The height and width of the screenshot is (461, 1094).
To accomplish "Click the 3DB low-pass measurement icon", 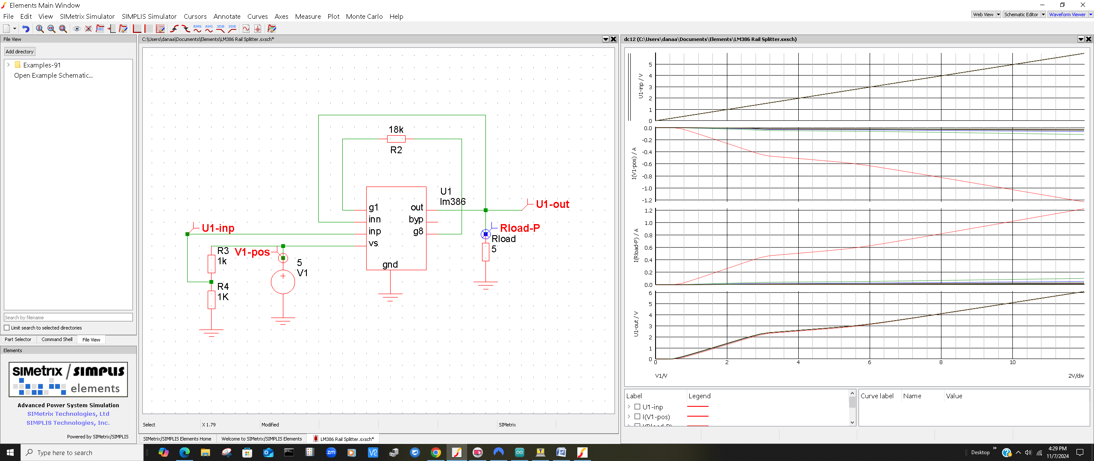I will click(221, 29).
